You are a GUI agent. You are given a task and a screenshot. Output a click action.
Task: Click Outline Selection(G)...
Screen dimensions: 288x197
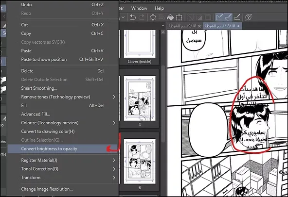[x=62, y=140]
